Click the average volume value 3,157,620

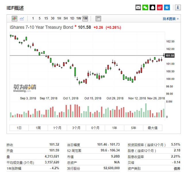pos(52,162)
